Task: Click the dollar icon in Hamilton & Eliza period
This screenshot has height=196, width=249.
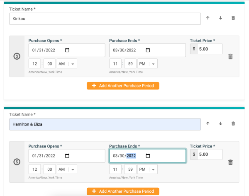Action: click(17, 162)
